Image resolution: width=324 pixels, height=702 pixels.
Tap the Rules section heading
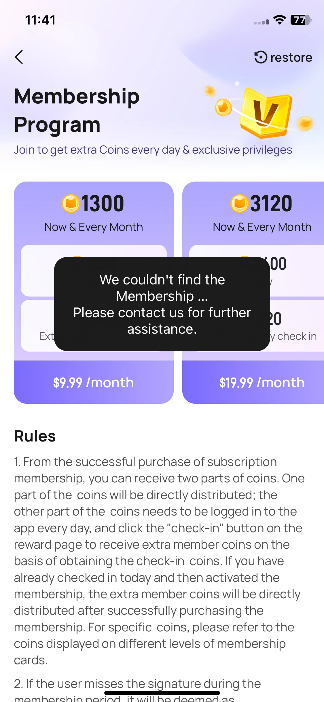pyautogui.click(x=35, y=436)
